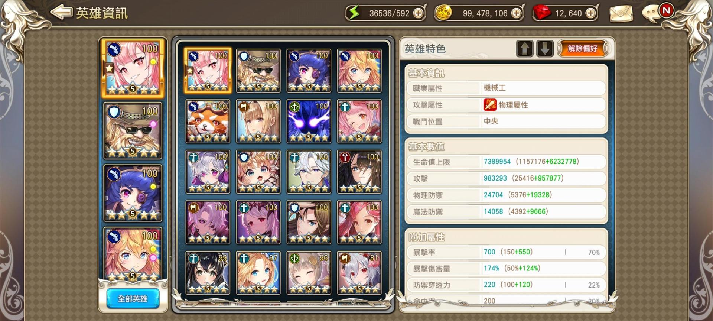Select the level 99 black-haired hero
This screenshot has width=713, height=321.
coord(208,273)
